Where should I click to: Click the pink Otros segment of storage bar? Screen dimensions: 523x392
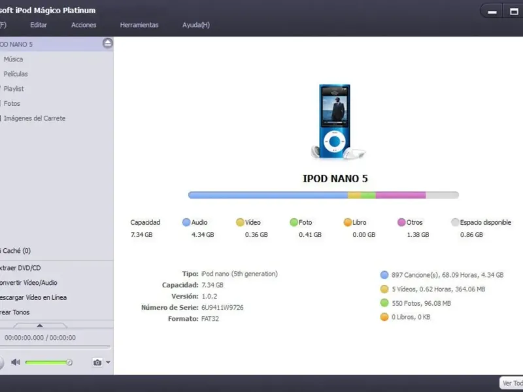point(401,195)
